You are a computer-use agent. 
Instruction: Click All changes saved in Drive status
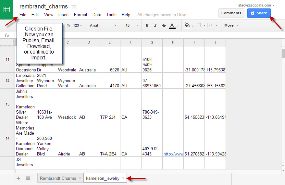[162, 15]
